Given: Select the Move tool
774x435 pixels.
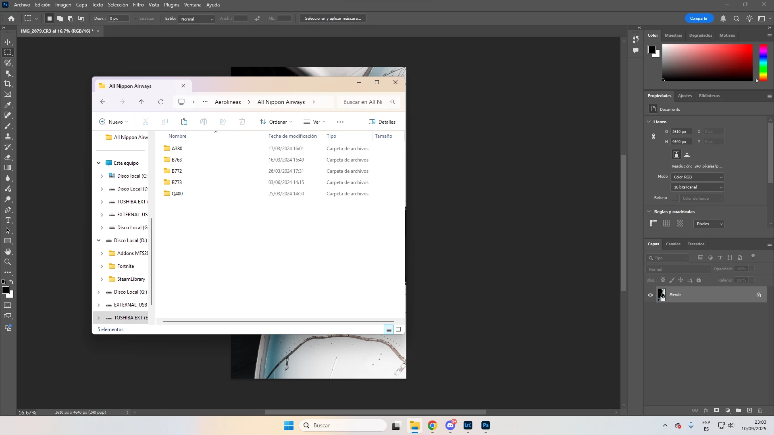Looking at the screenshot, I should (x=8, y=42).
